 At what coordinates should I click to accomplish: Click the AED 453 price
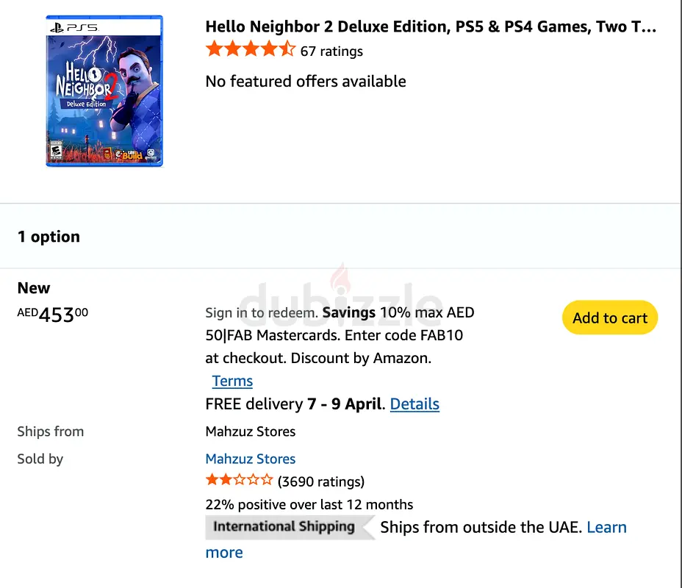coord(53,315)
